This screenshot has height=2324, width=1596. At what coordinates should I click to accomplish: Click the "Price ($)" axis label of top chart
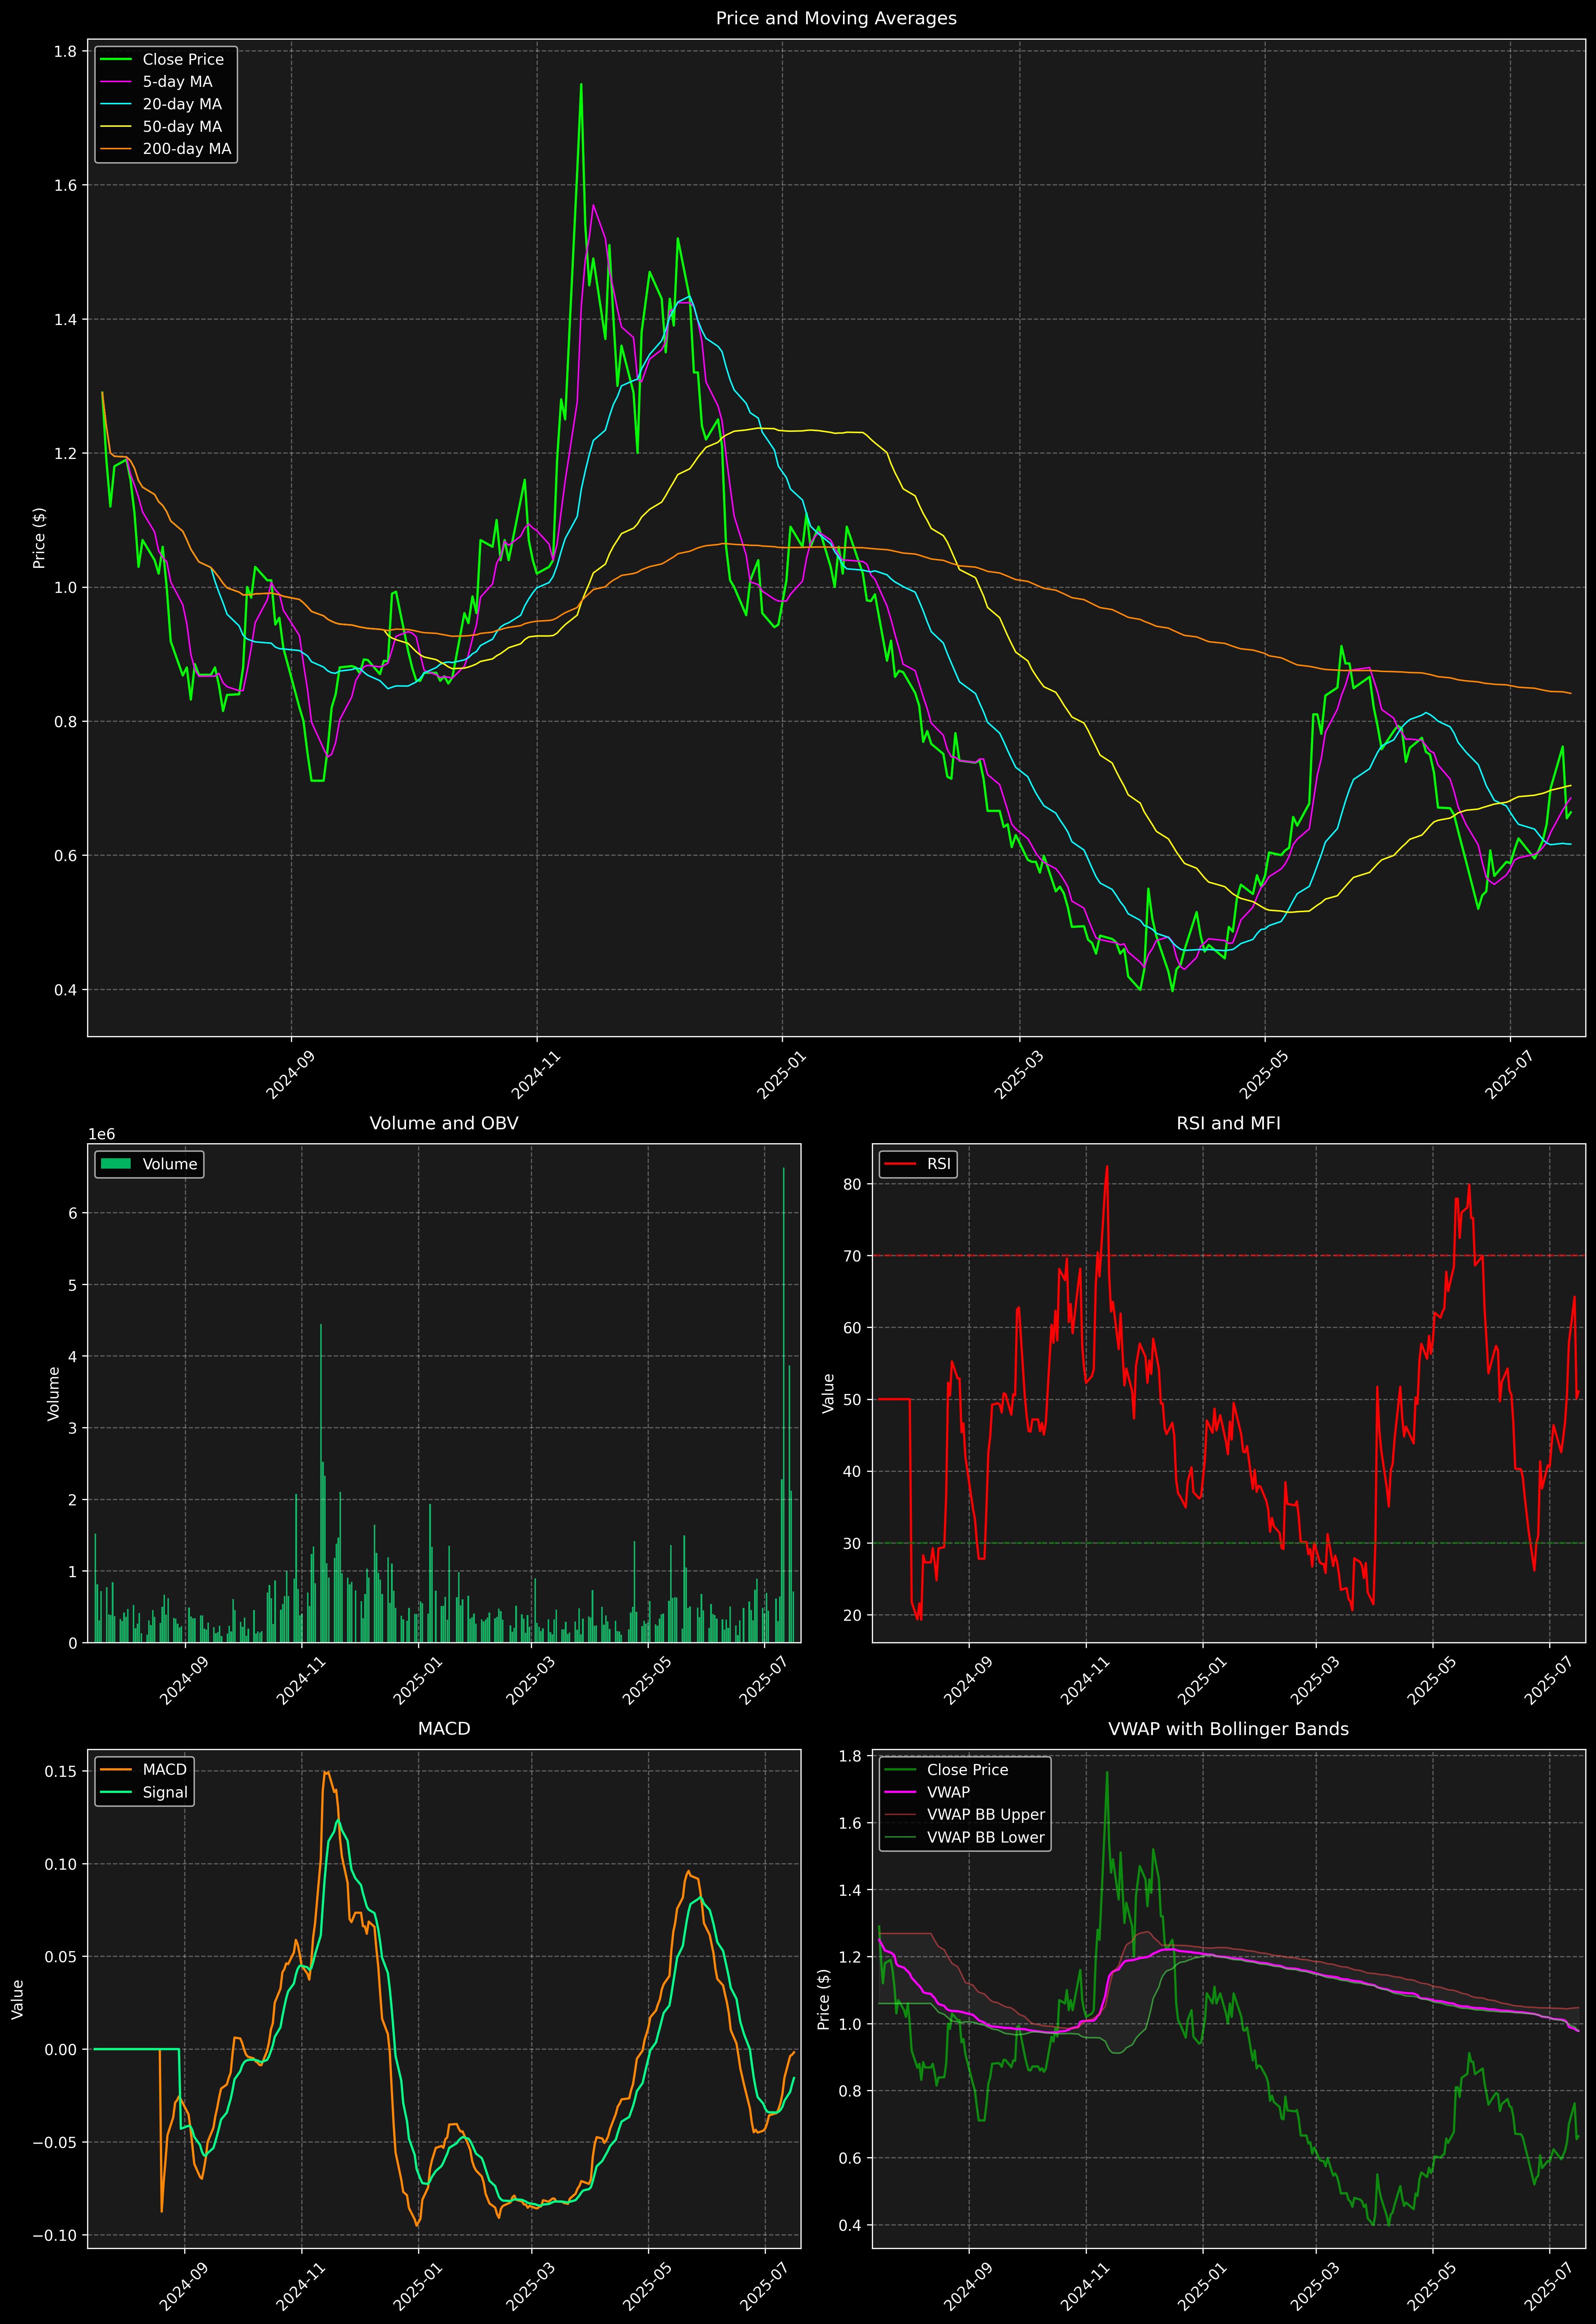click(39, 538)
